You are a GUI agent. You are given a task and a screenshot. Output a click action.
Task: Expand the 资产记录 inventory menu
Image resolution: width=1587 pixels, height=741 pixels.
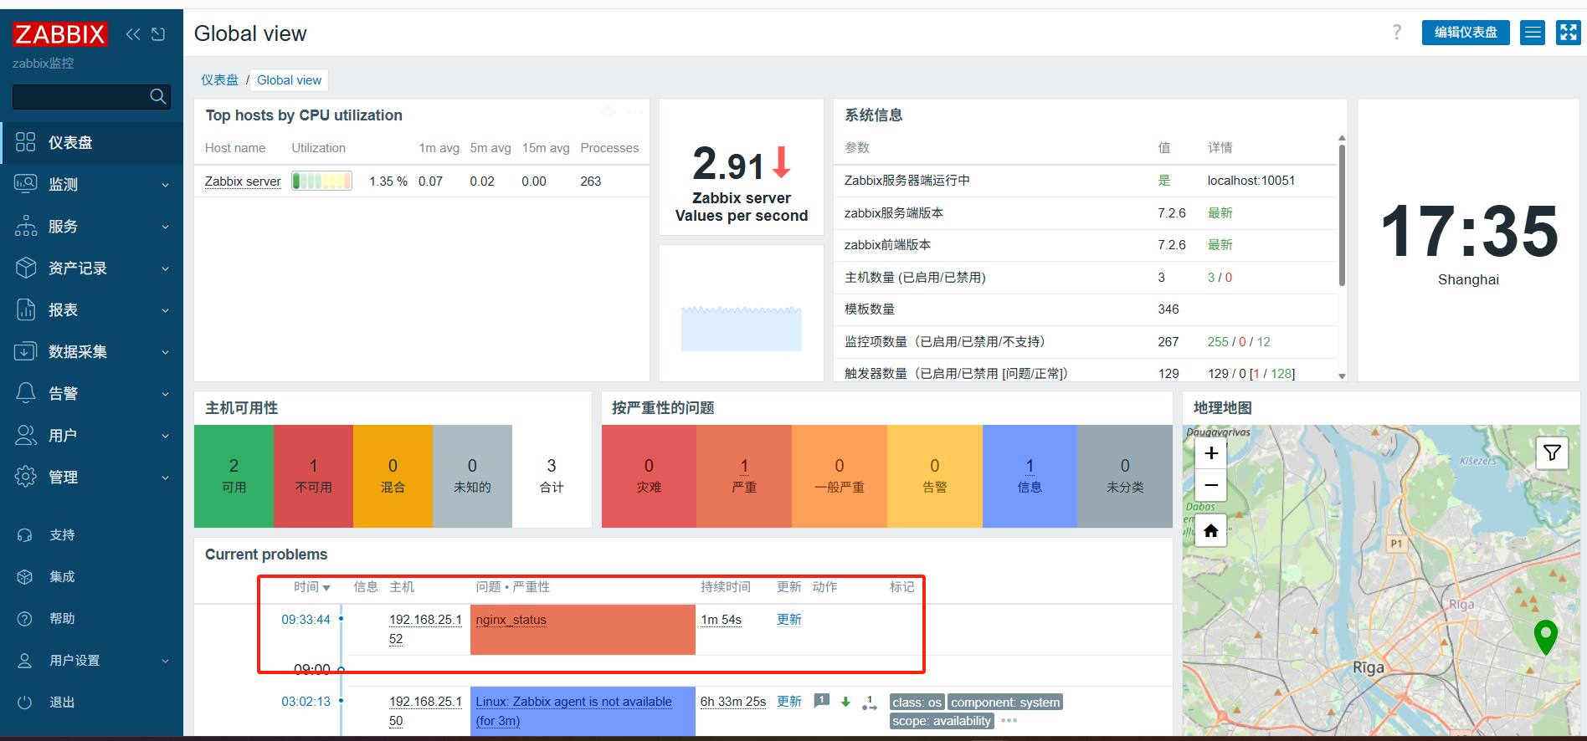point(91,268)
